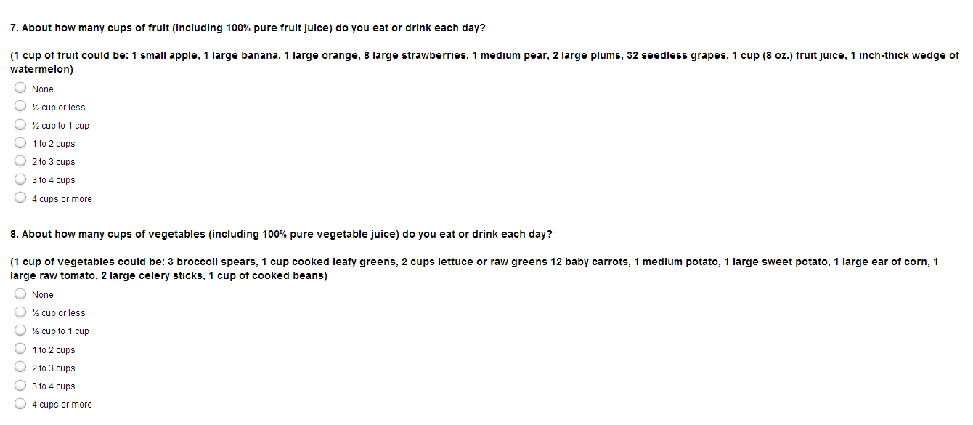Screen dimensions: 973x425
Task: Click the '4 cups or more' fruit label text
Action: (62, 199)
